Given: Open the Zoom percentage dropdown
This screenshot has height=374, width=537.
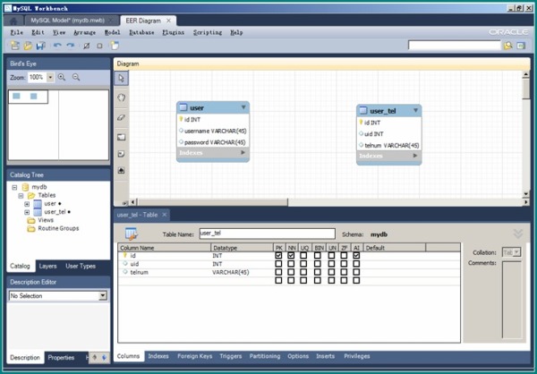Looking at the screenshot, I should [50, 78].
